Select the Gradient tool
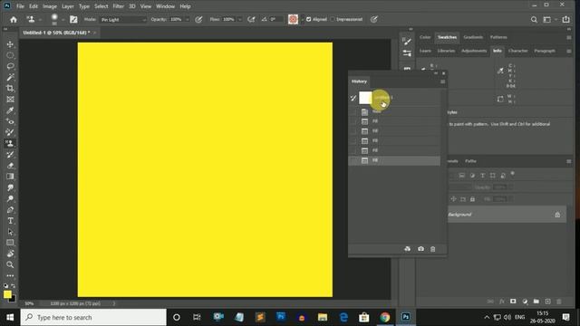This screenshot has height=326, width=580. (x=10, y=177)
